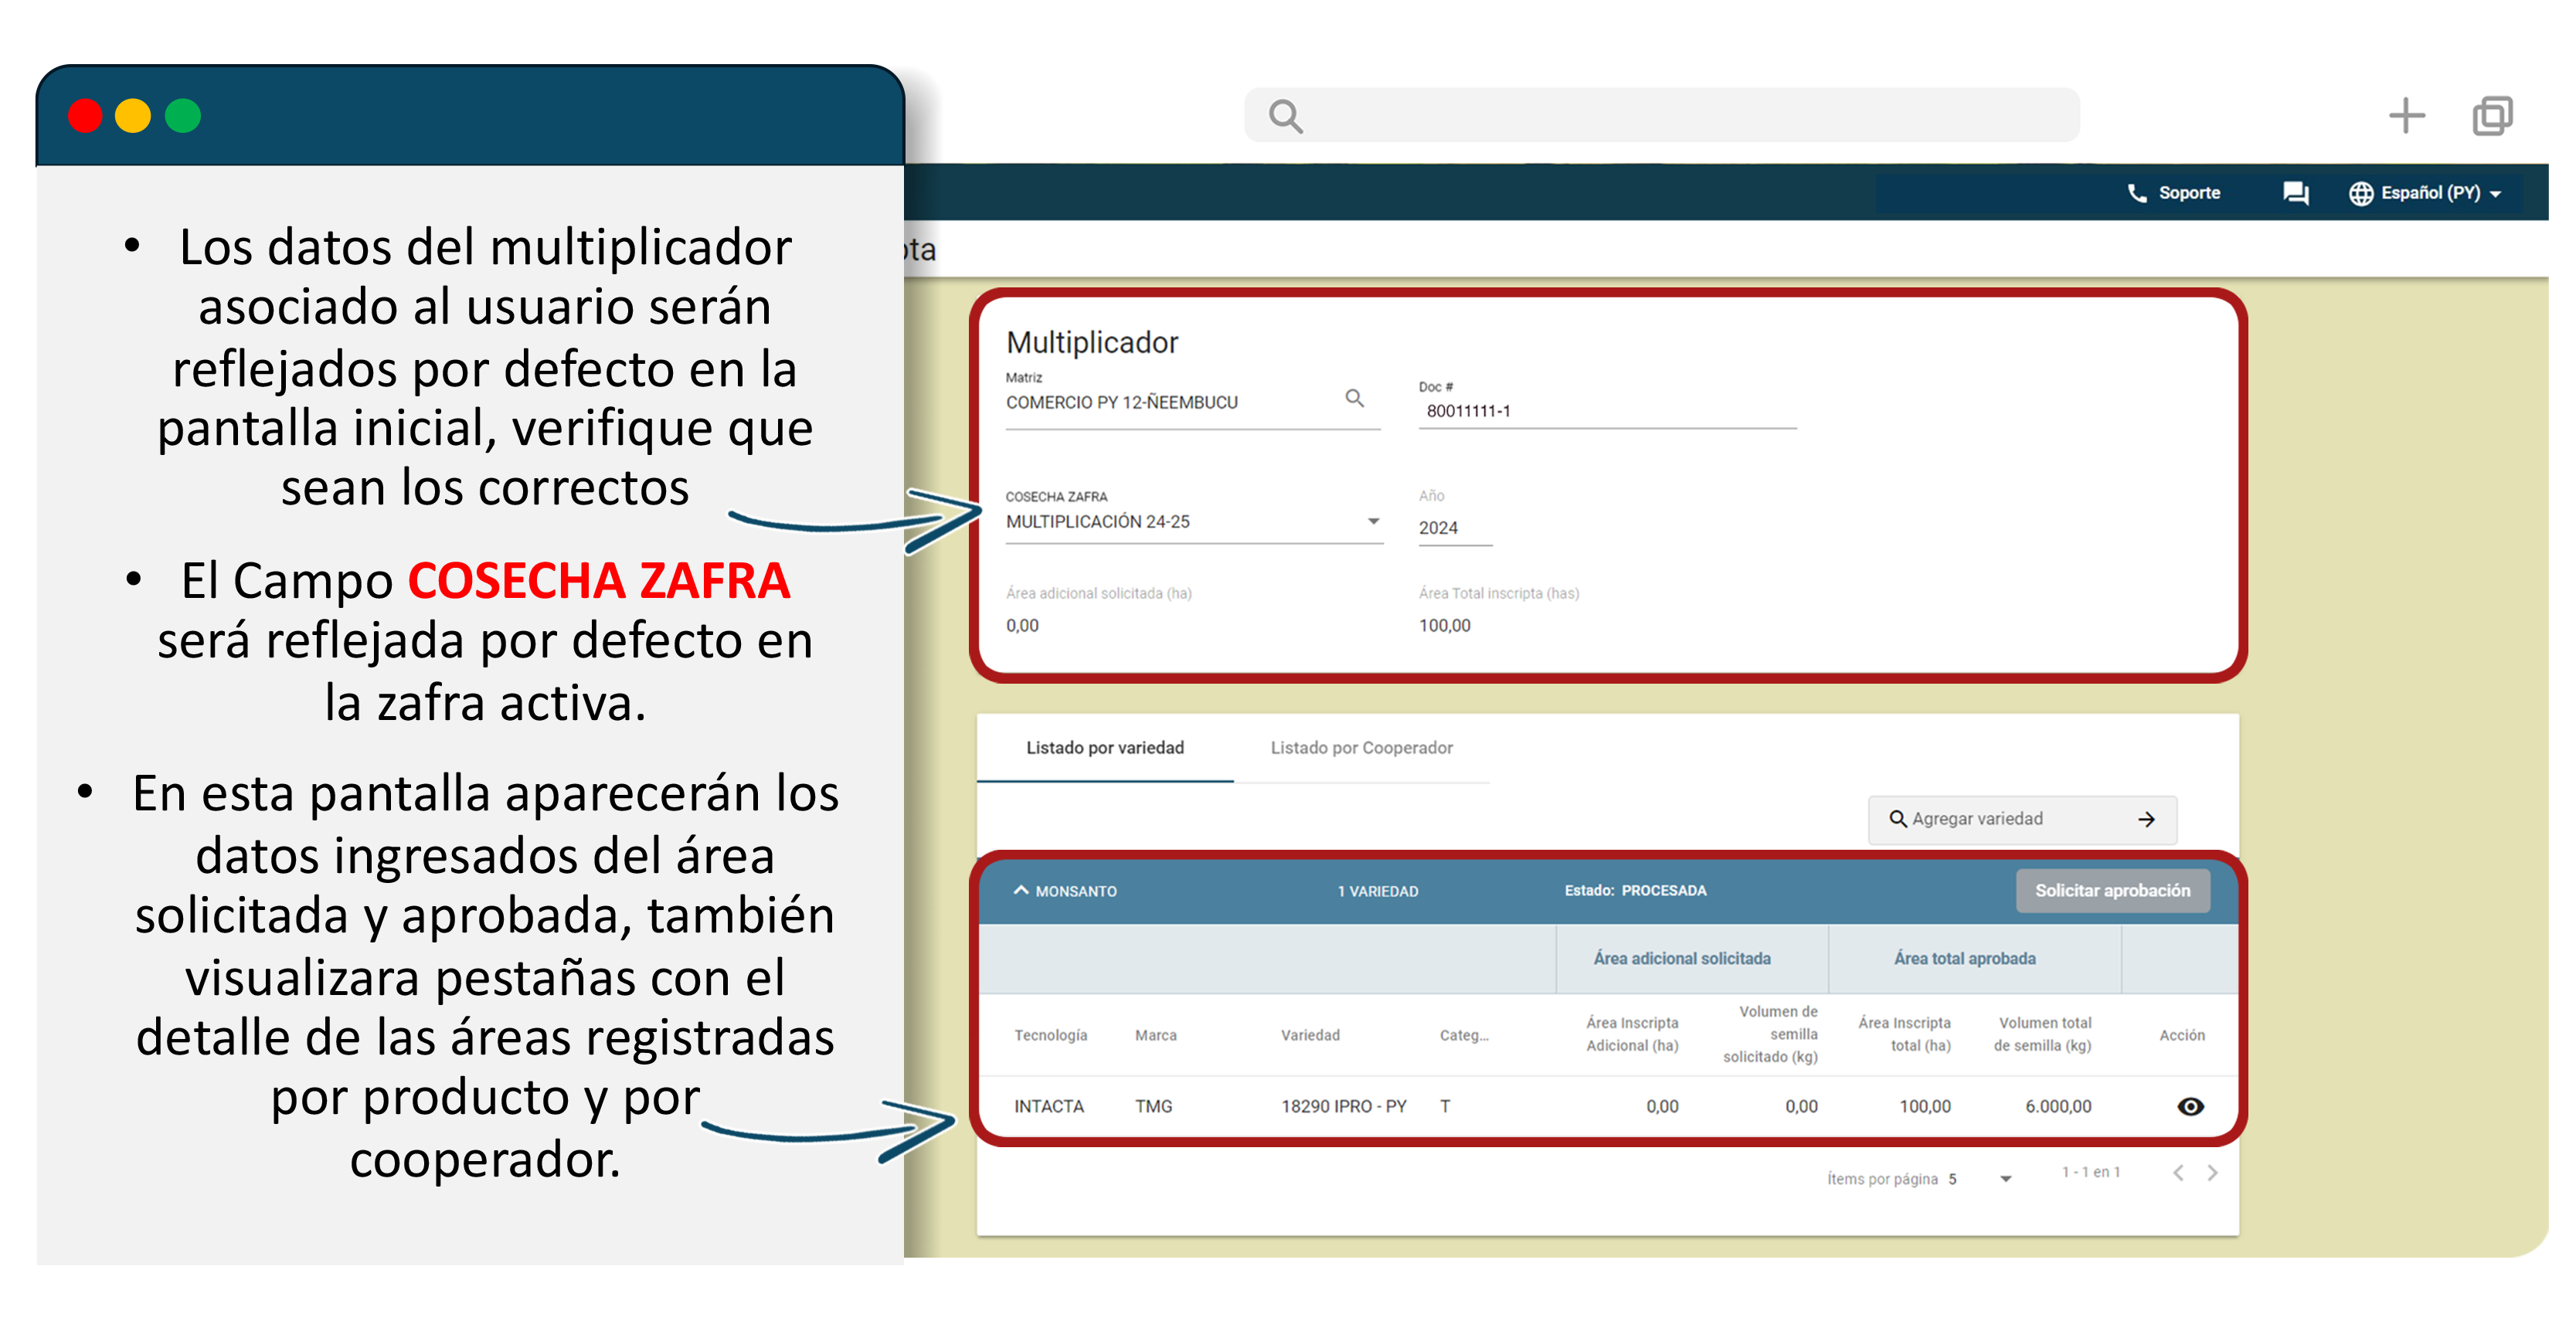Go to next page with right chevron
Image resolution: width=2576 pixels, height=1321 pixels.
tap(2212, 1172)
